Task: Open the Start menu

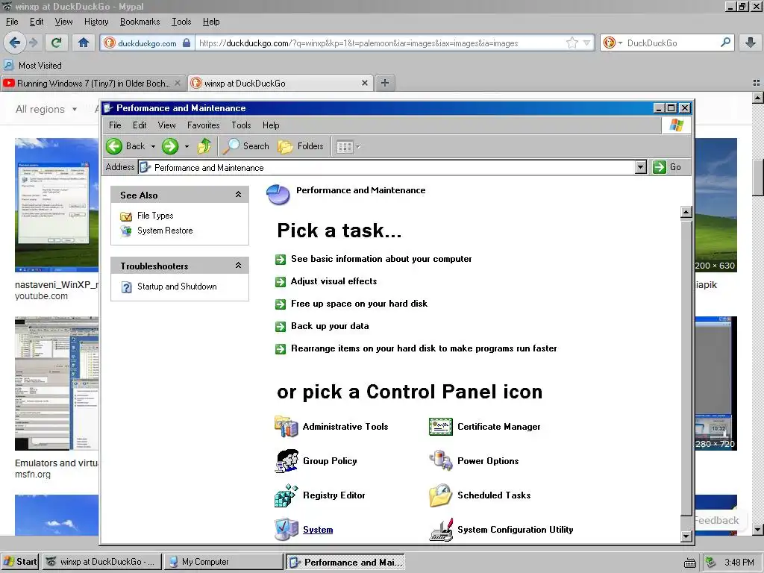Action: (x=19, y=562)
